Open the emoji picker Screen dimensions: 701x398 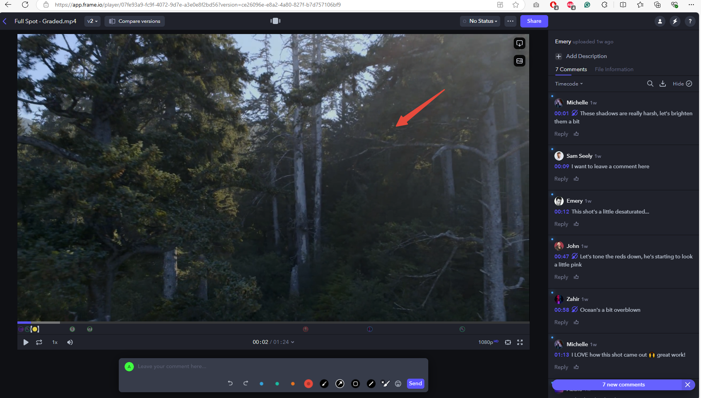(x=398, y=384)
